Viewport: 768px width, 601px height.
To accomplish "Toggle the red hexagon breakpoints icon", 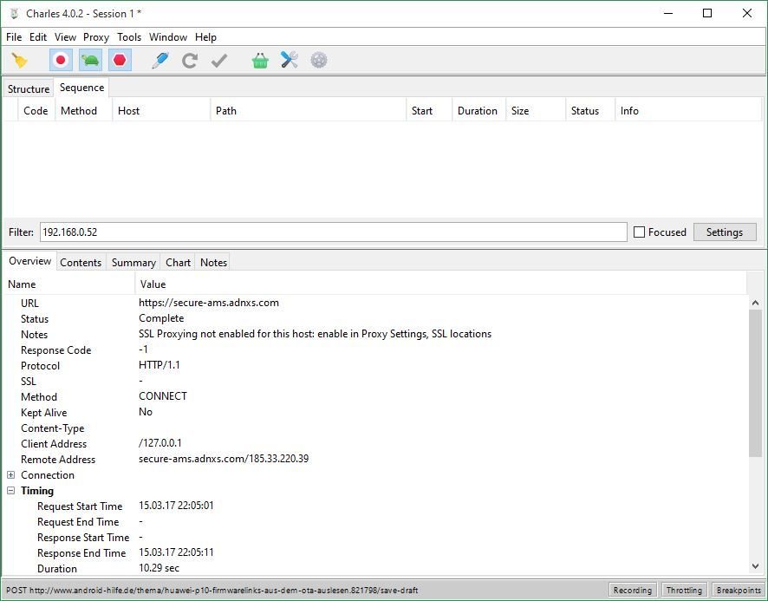I will tap(120, 61).
